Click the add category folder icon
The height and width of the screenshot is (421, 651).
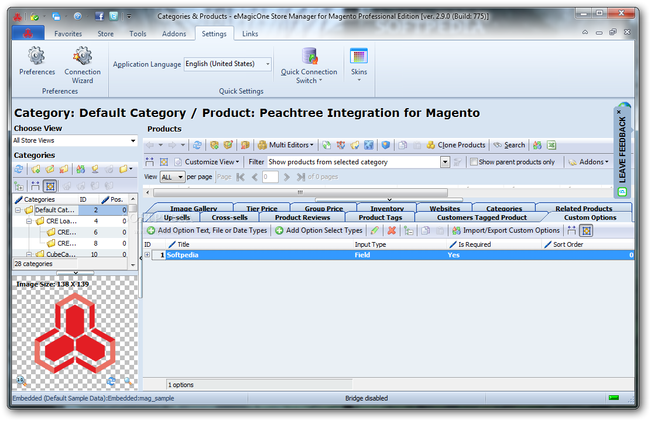pyautogui.click(x=36, y=169)
